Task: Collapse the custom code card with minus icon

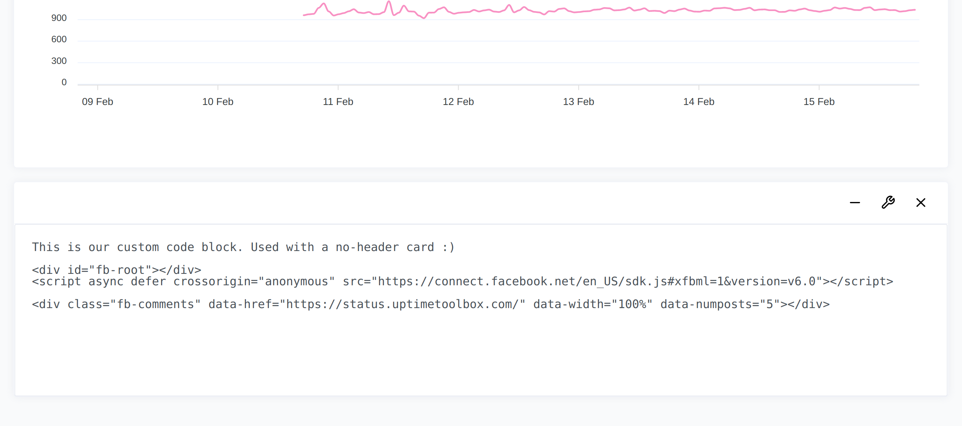Action: (x=855, y=203)
